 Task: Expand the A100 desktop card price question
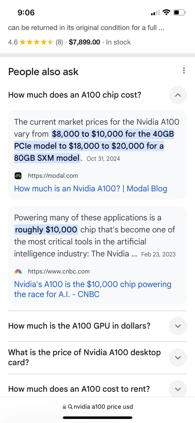178,357
